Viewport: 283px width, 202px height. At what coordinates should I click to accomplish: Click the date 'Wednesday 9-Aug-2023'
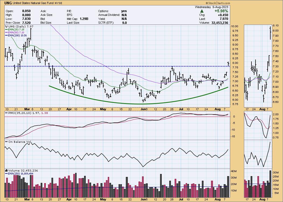pos(212,7)
